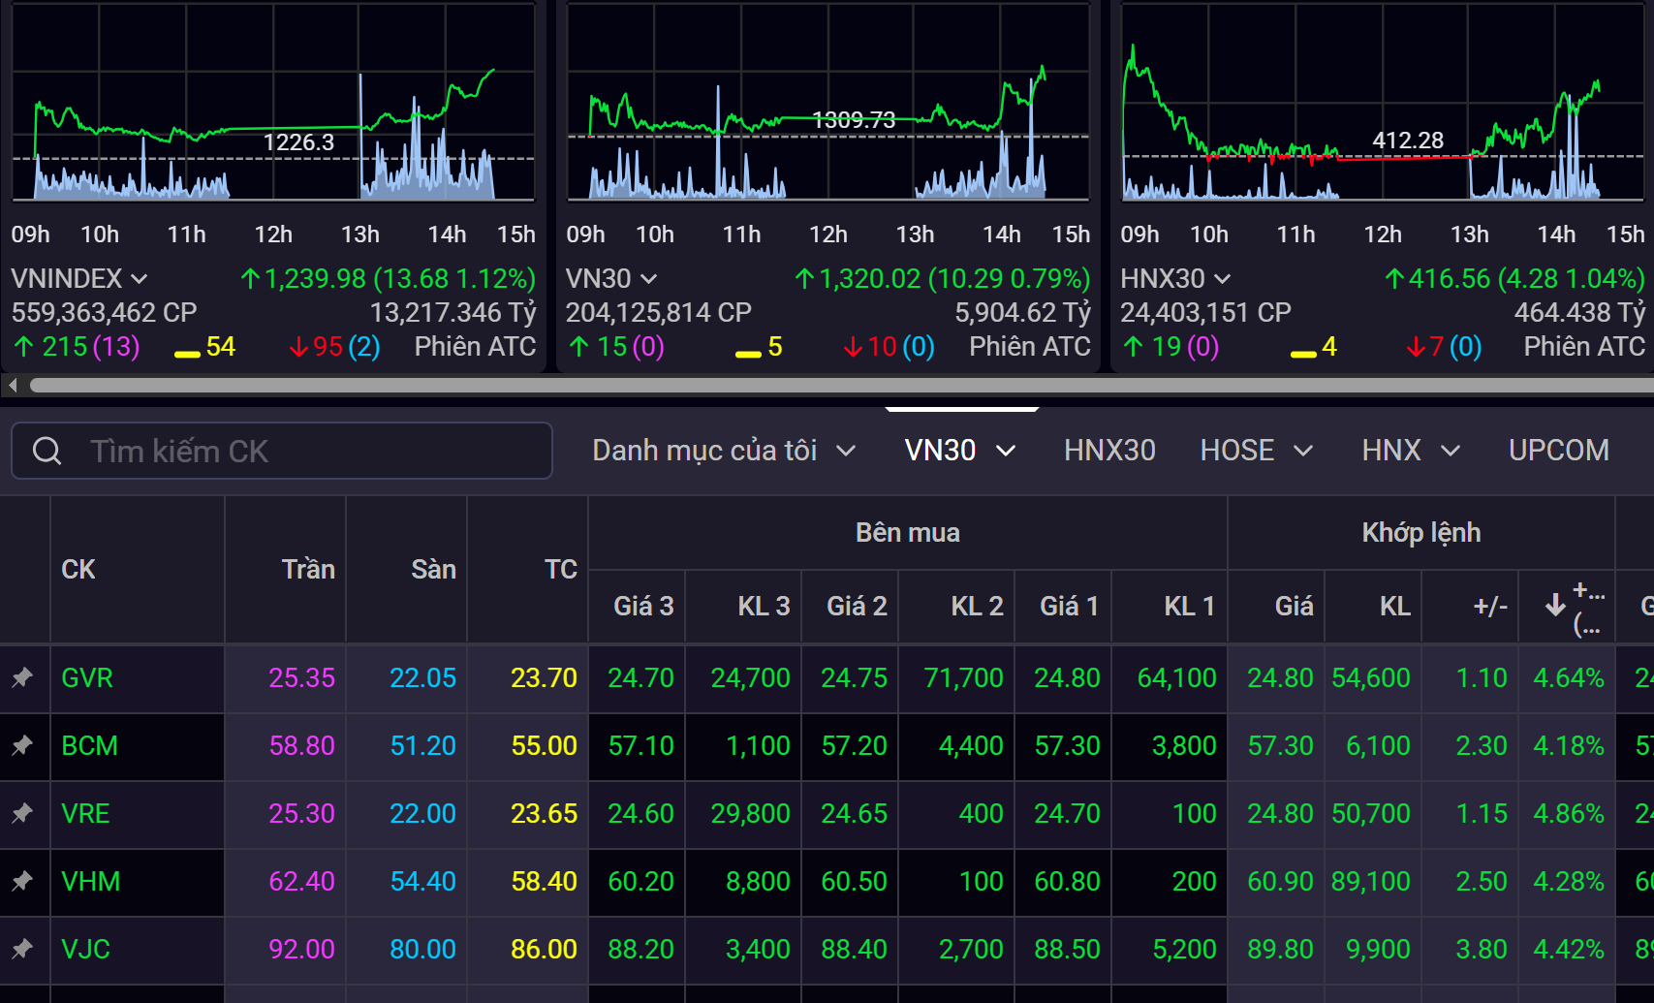The height and width of the screenshot is (1003, 1654).
Task: Switch to the UPCOM tab
Action: (x=1558, y=451)
